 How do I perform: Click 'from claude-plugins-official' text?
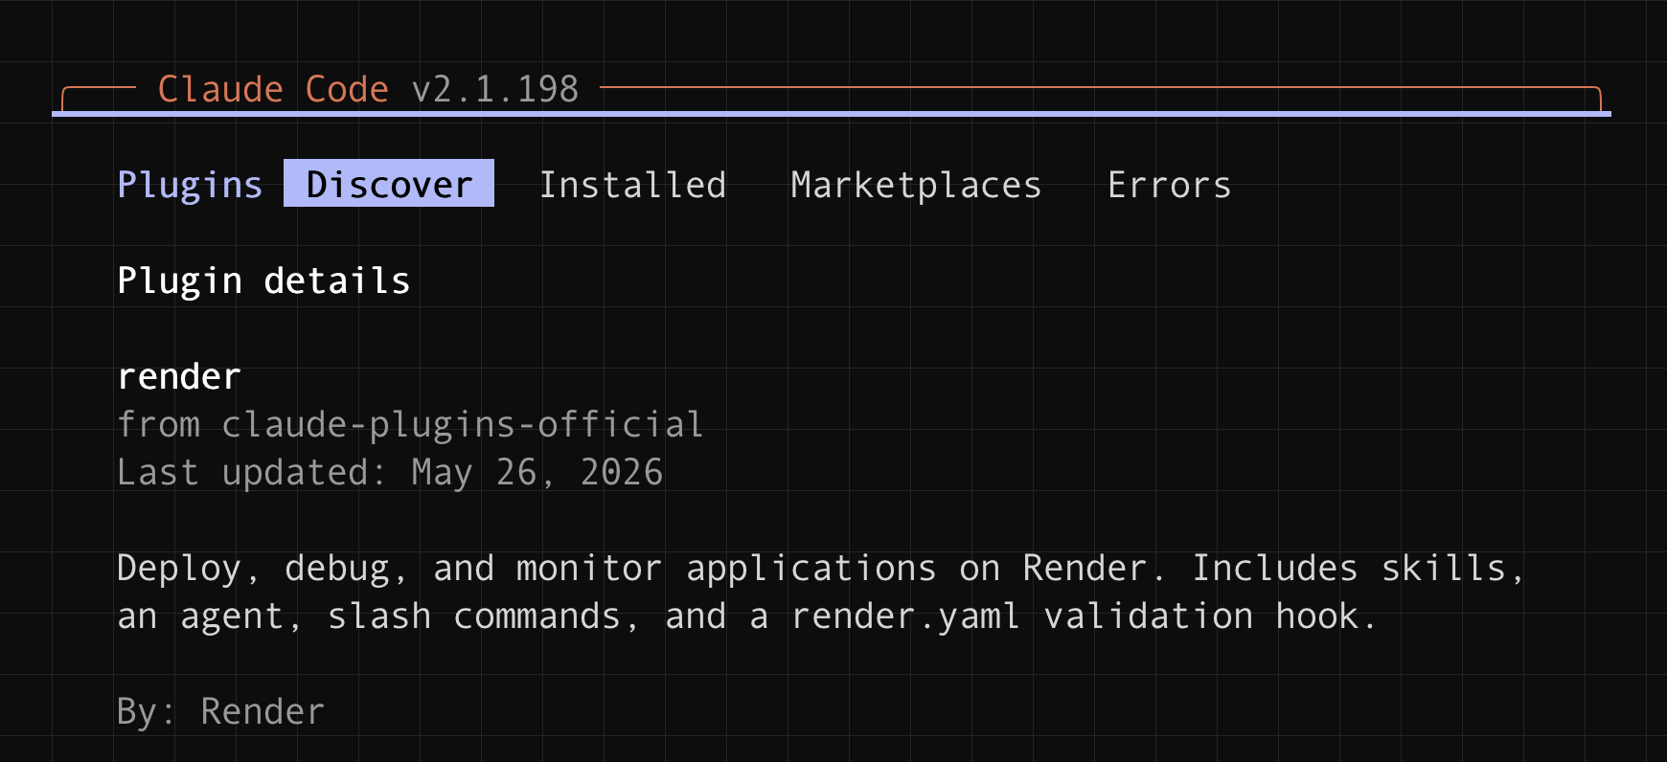click(x=410, y=424)
